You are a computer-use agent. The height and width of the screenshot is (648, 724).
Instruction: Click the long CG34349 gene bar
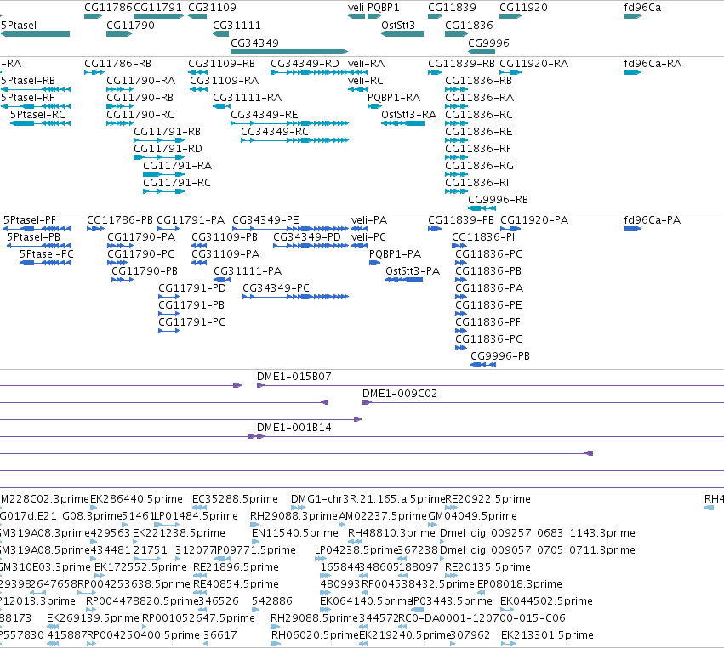pyautogui.click(x=289, y=52)
